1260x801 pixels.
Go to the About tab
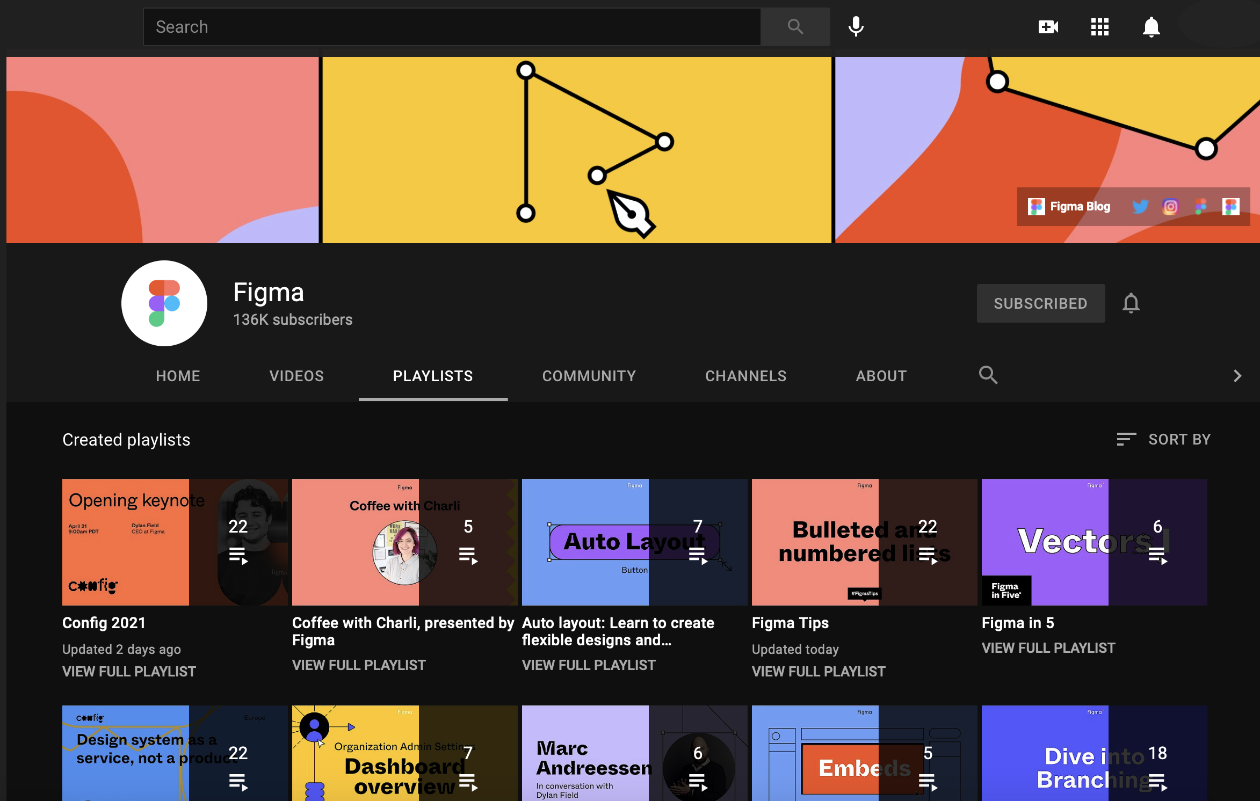point(881,376)
